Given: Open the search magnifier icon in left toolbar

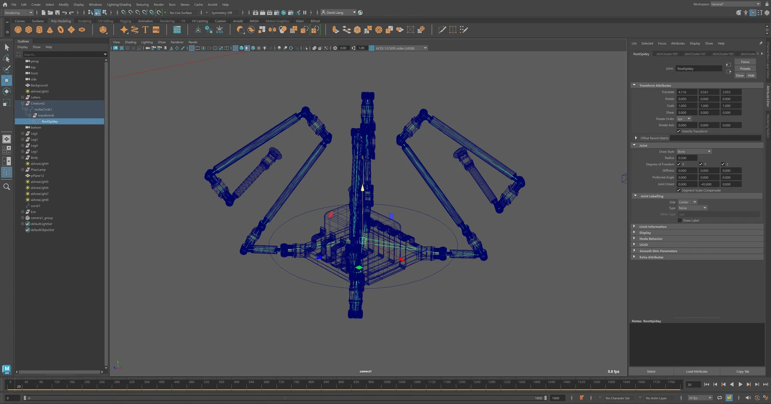Looking at the screenshot, I should click(6, 187).
